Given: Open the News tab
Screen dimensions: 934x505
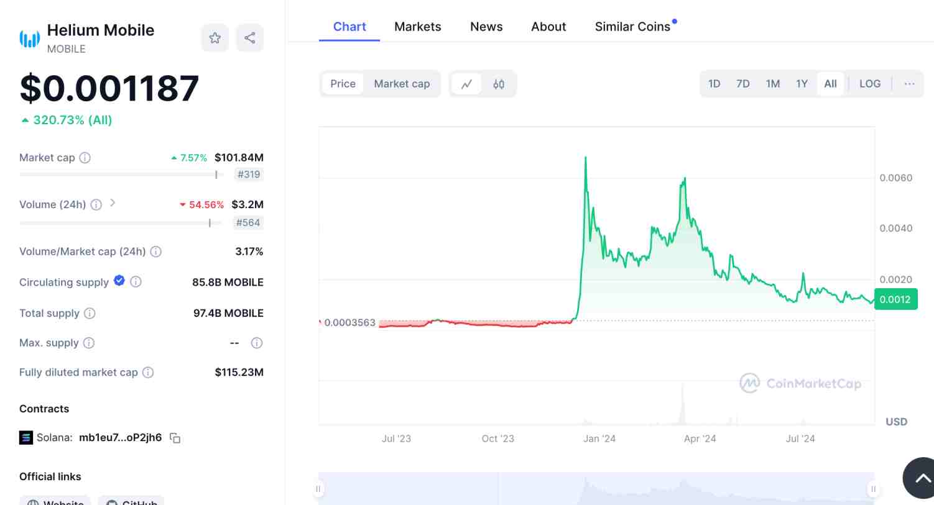Looking at the screenshot, I should pos(486,27).
